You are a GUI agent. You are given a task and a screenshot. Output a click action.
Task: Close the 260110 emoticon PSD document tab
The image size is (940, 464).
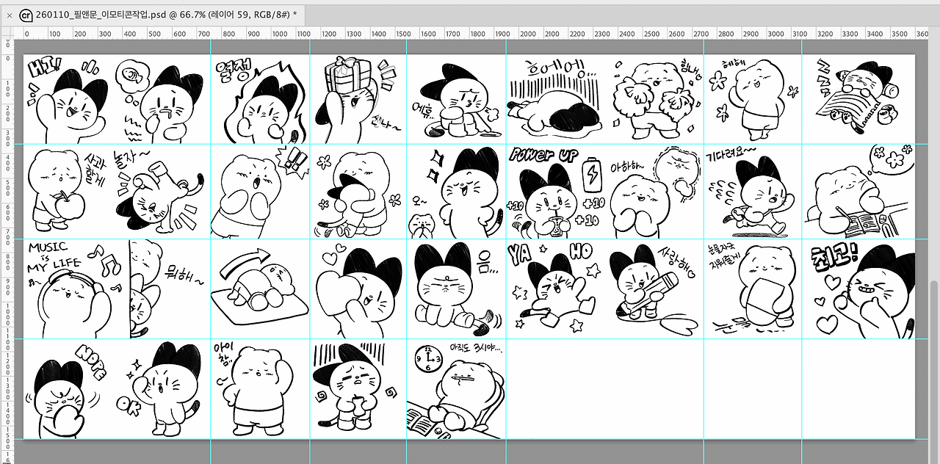tap(9, 14)
